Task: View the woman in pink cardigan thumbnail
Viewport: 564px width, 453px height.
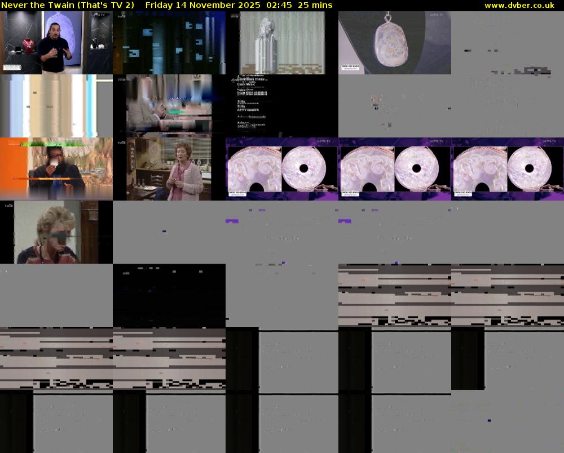Action: click(169, 169)
